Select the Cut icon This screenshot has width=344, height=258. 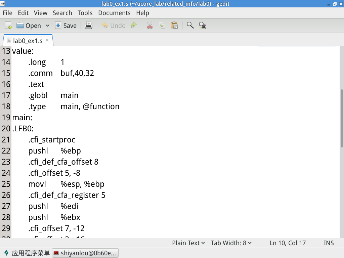(149, 25)
